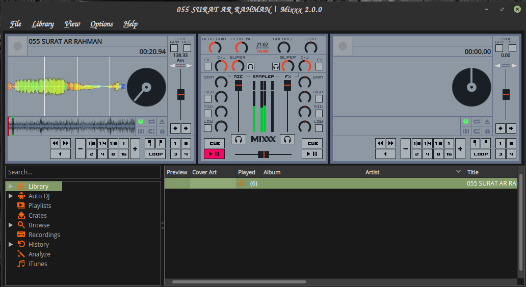Open the Library menu
Screen dimensions: 526x287
tap(43, 24)
